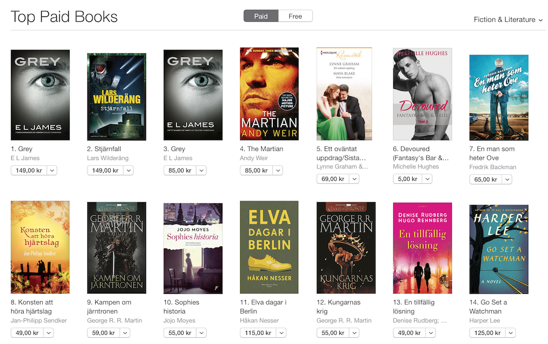Buy Stjärnfall for 149,00 kr
The height and width of the screenshot is (344, 548).
(105, 170)
